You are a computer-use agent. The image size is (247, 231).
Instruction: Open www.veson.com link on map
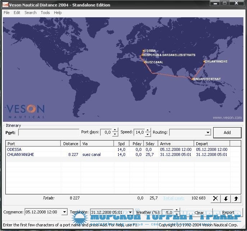pos(227,117)
